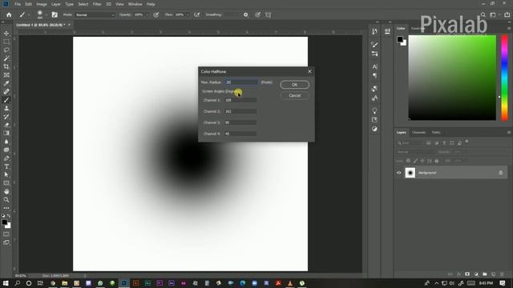
Task: Open the History panel icon
Action: click(x=374, y=31)
